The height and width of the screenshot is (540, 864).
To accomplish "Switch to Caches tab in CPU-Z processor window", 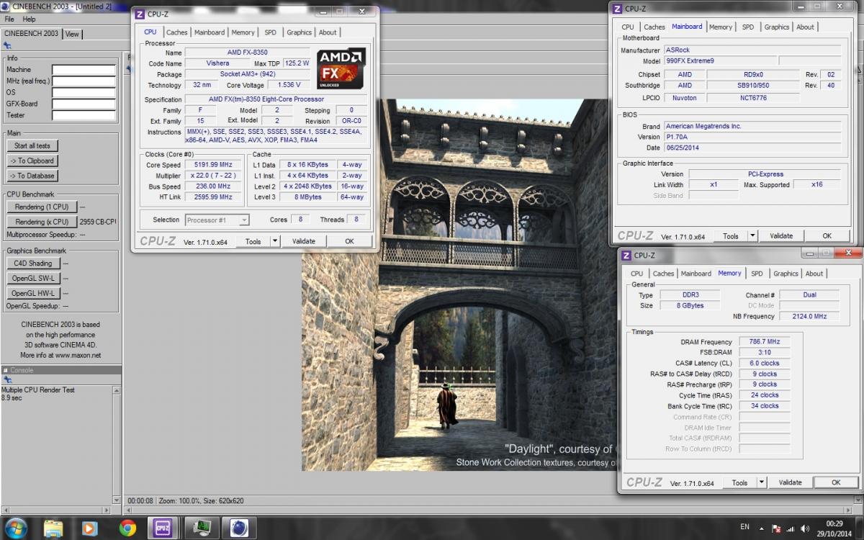I will (x=176, y=32).
